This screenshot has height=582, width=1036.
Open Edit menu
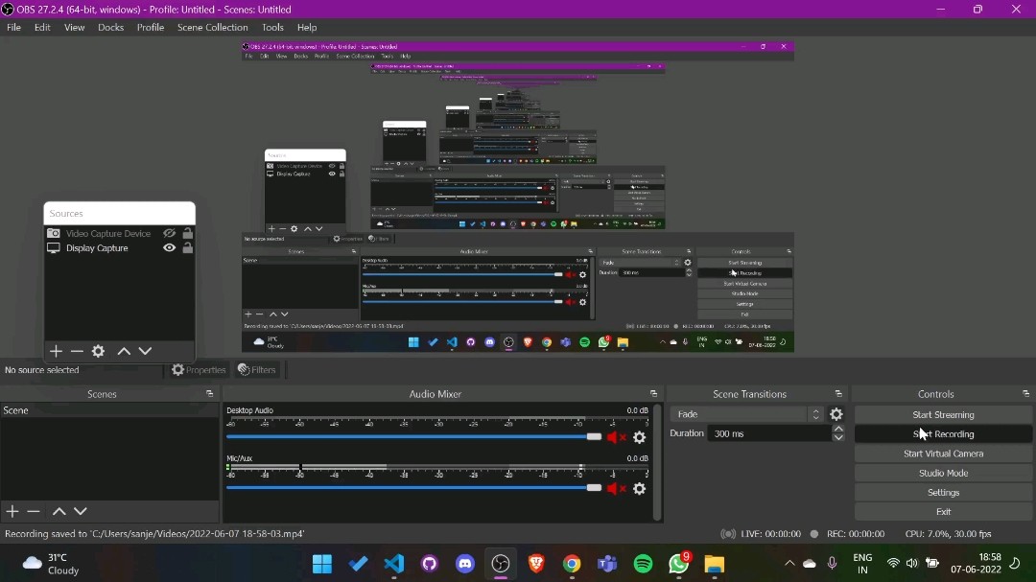[42, 27]
